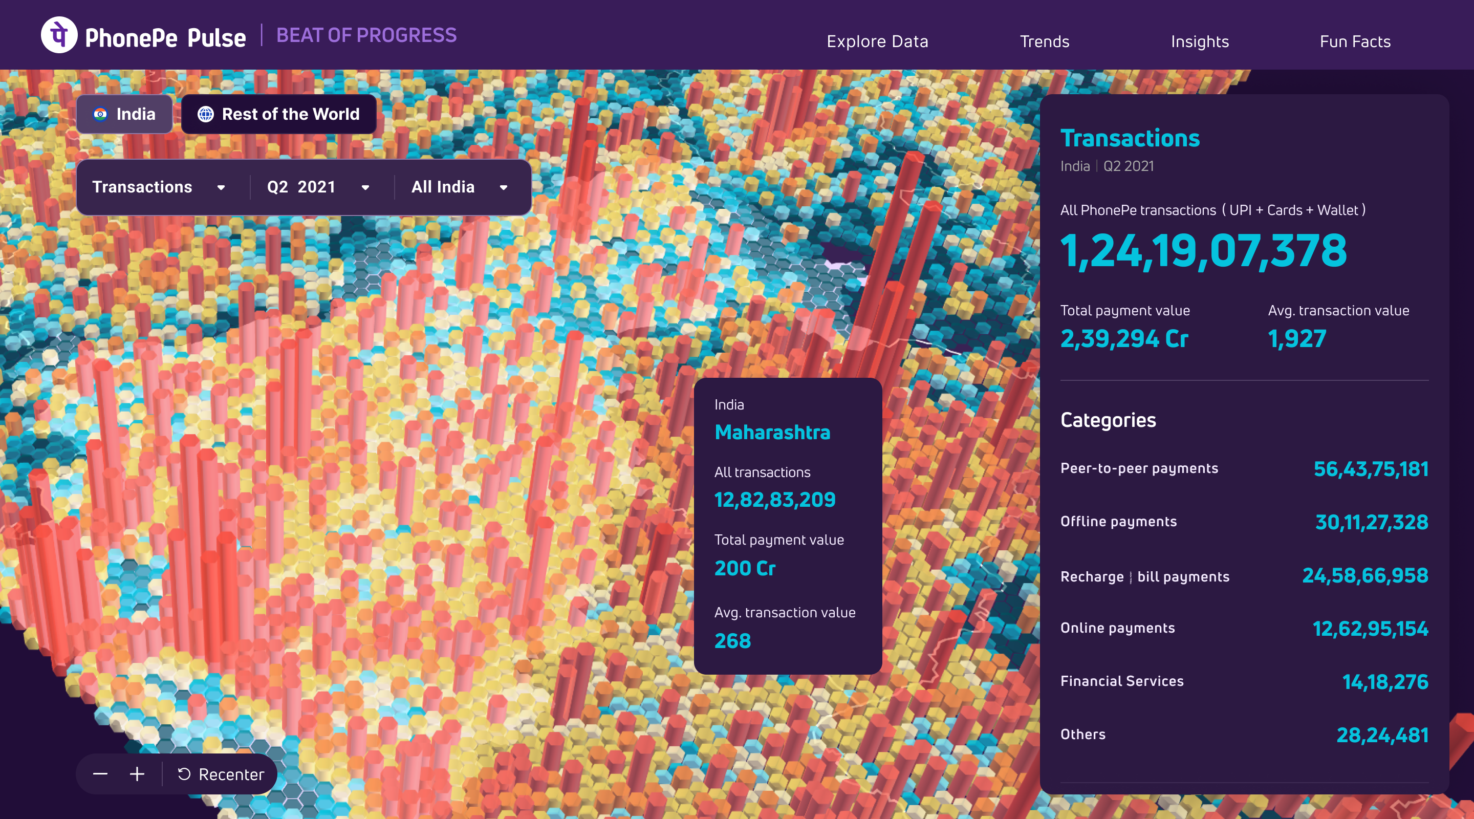Go to the Trends menu item
1474x819 pixels.
pyautogui.click(x=1044, y=41)
